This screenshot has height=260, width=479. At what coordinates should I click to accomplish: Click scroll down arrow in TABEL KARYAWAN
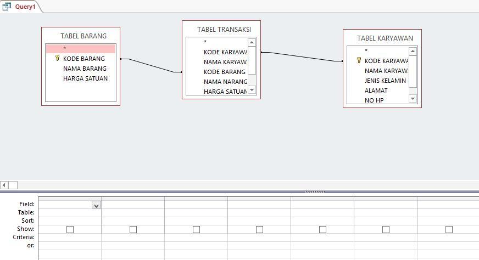(x=413, y=99)
